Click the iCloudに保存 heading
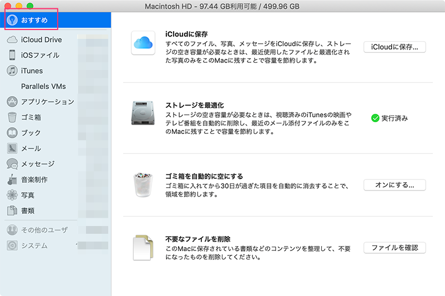This screenshot has width=445, height=296. (x=186, y=34)
